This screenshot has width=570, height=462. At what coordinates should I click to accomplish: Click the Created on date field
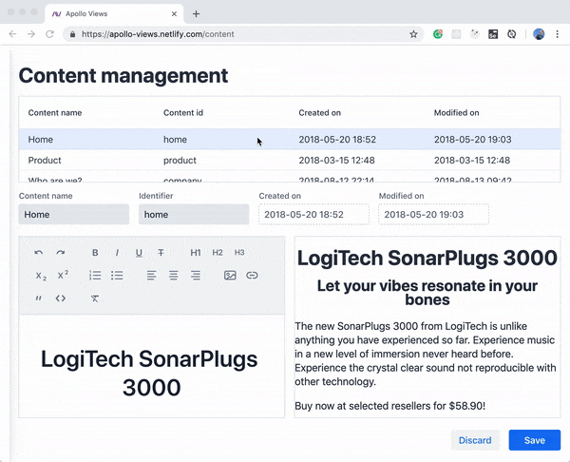(313, 214)
